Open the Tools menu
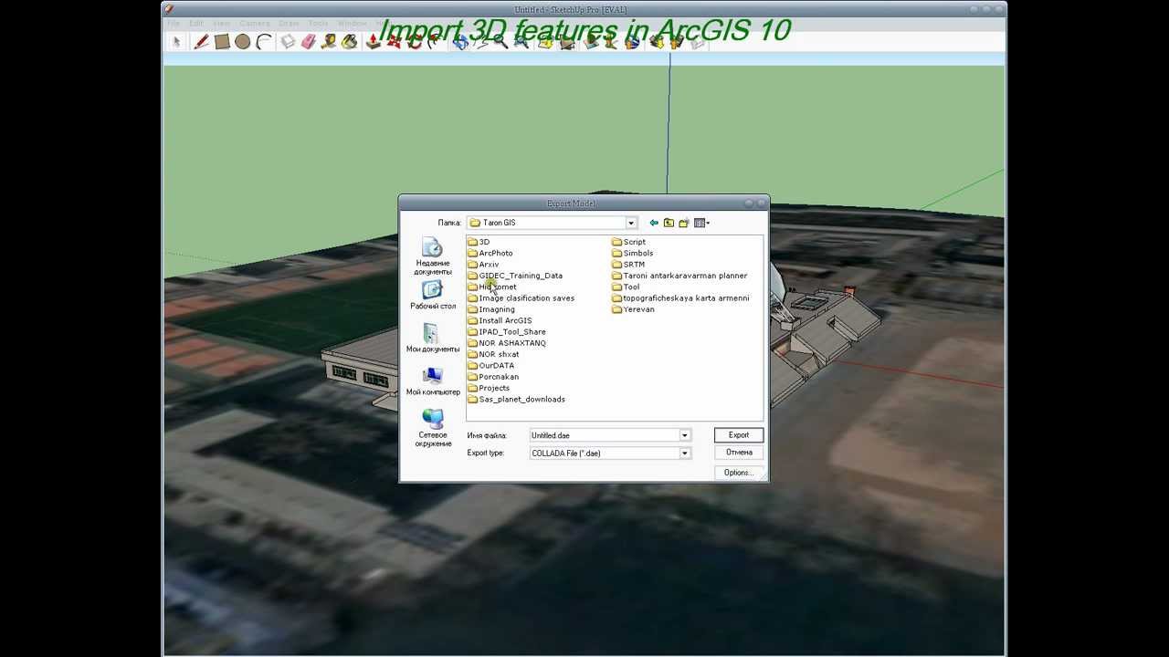 pos(318,23)
